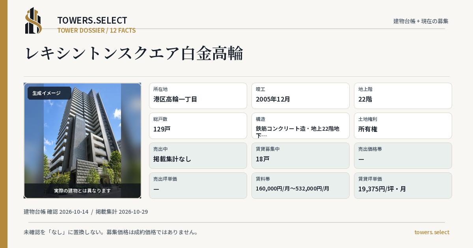Select the 賃貸募集中 18戸 card
Image resolution: width=473 pixels, height=248 pixels.
300,155
